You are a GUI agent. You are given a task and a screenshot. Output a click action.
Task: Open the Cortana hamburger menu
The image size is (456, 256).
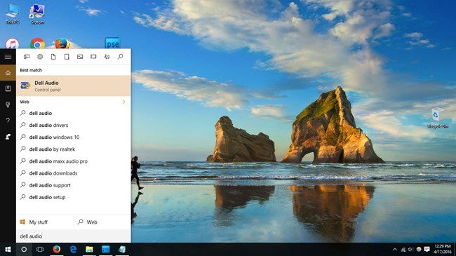[x=8, y=57]
